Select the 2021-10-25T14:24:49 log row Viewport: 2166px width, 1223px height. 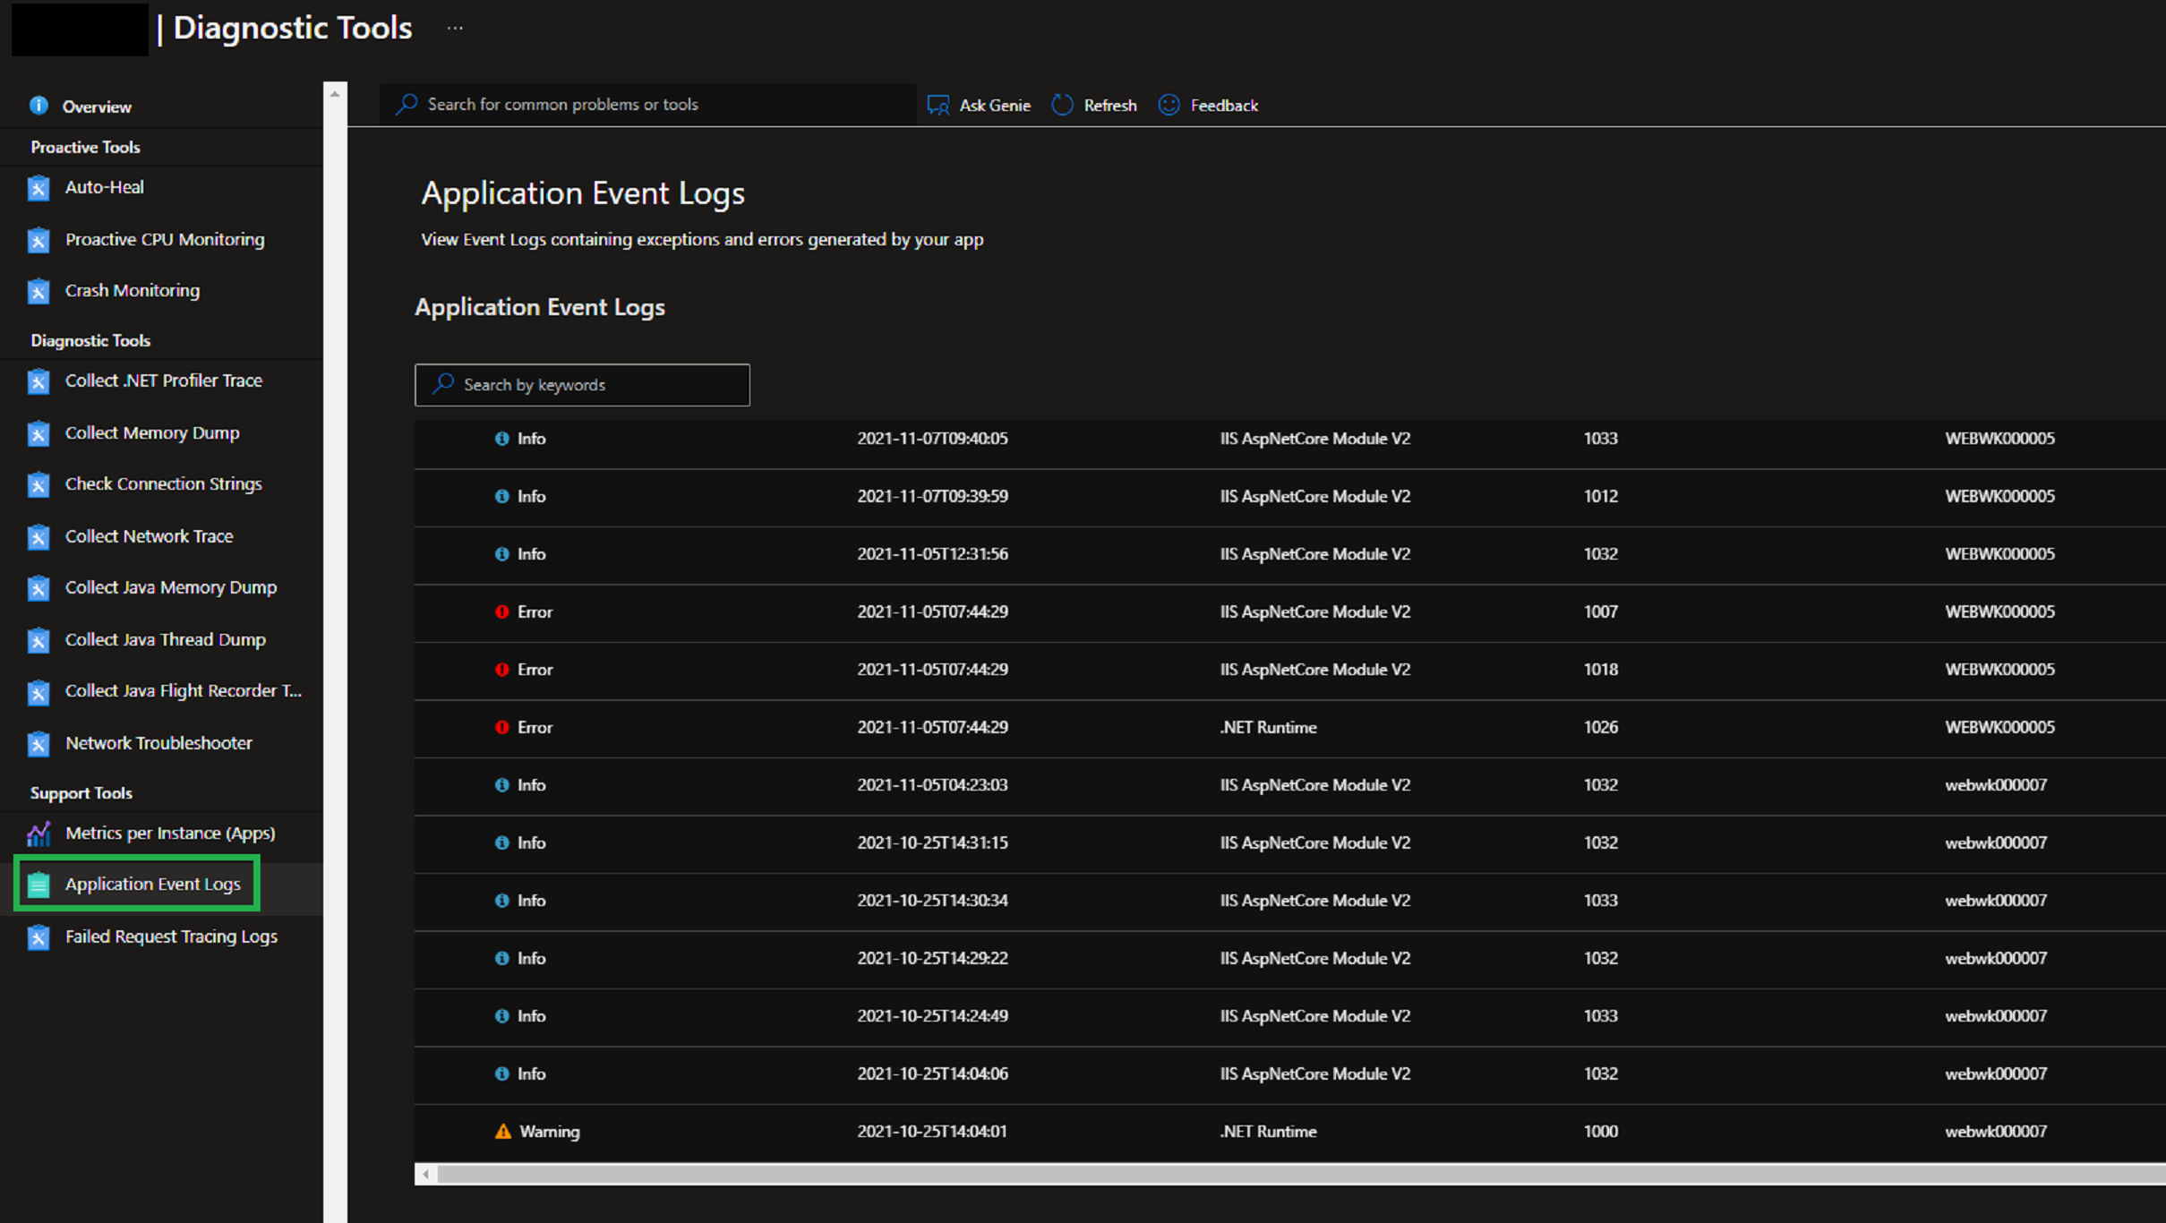(1290, 1016)
